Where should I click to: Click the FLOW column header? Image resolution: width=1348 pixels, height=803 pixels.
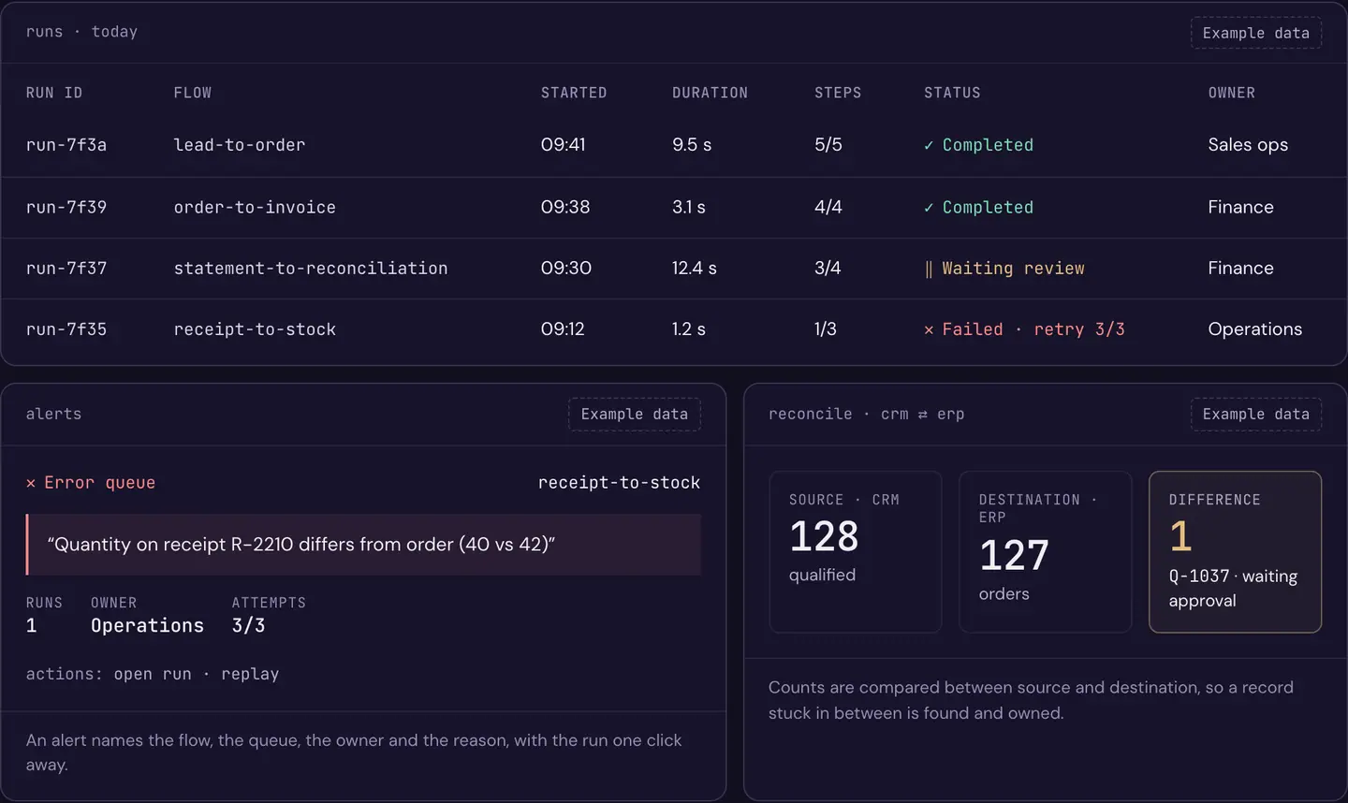click(193, 93)
